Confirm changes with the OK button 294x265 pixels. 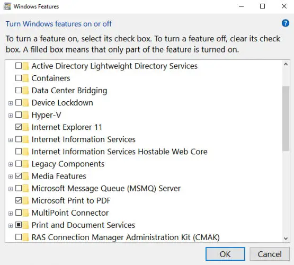click(225, 254)
